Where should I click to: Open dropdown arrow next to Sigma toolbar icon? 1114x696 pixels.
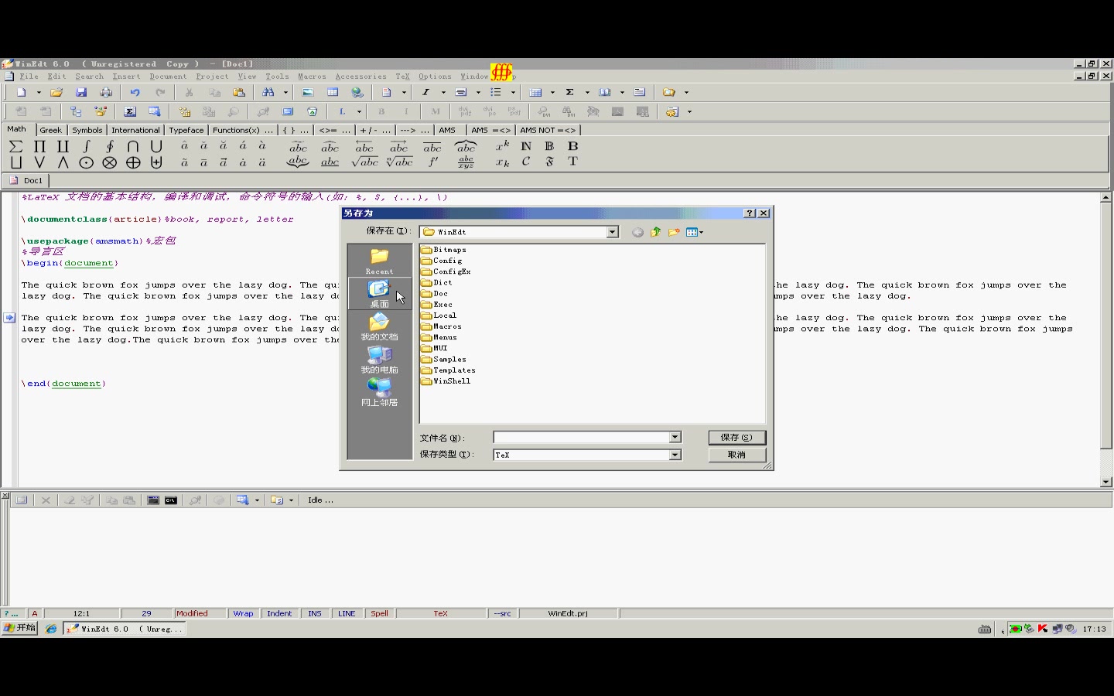point(587,92)
